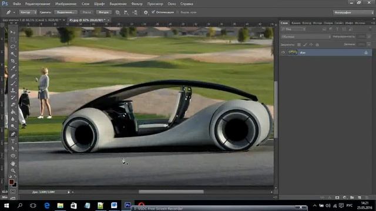
Task: Select the Rectangular Marquee tool
Action: pyautogui.click(x=13, y=39)
